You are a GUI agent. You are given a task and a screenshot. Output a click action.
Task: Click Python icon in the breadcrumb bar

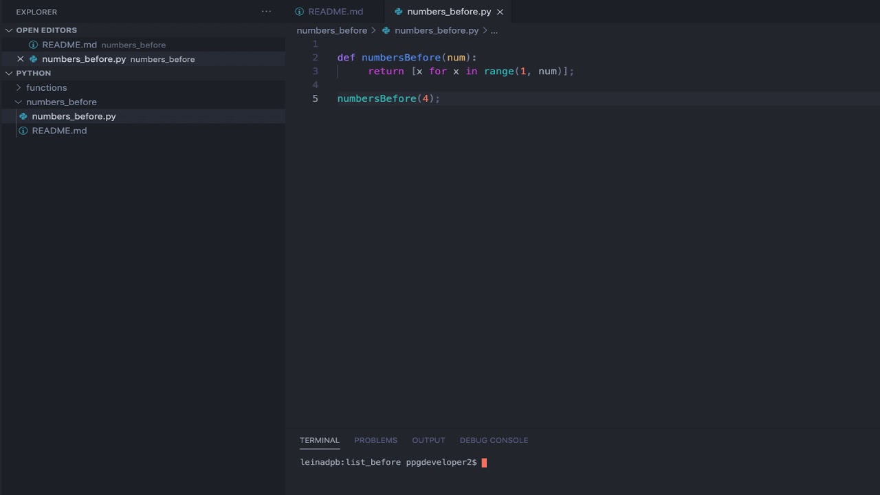(386, 30)
